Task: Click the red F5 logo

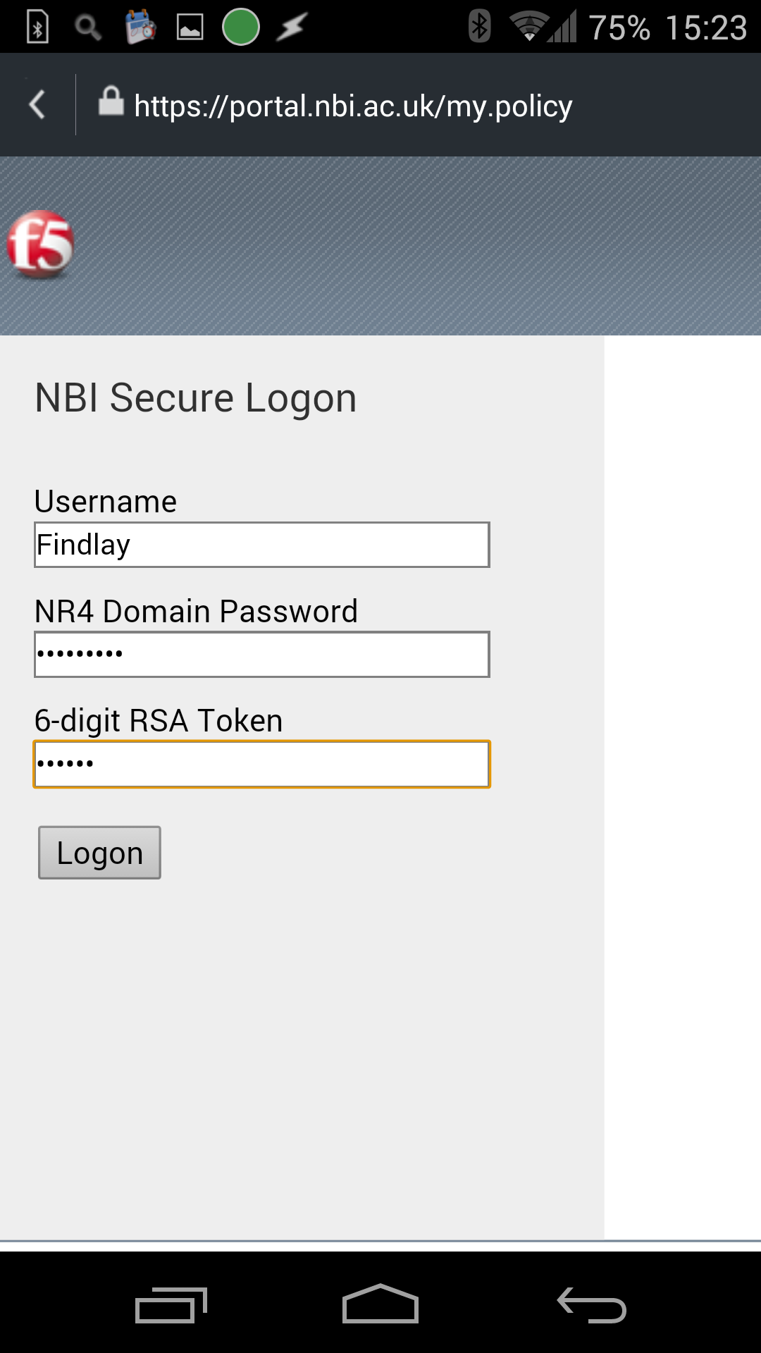Action: 40,245
